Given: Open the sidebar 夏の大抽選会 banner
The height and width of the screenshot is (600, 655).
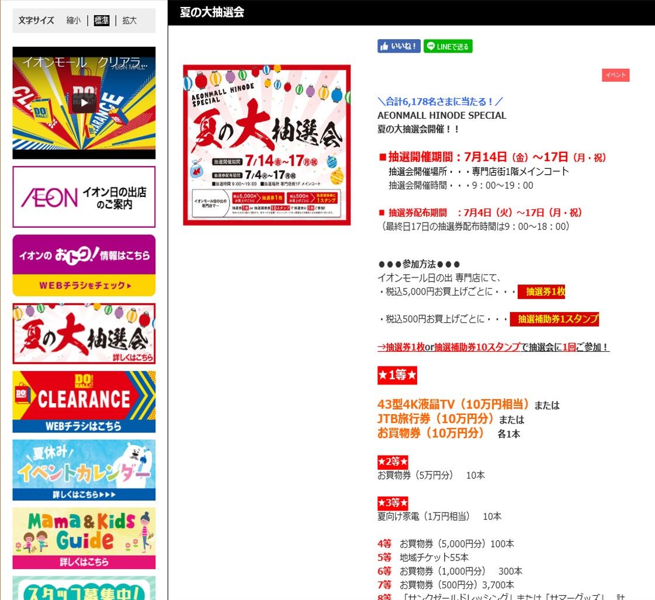Looking at the screenshot, I should (x=84, y=334).
